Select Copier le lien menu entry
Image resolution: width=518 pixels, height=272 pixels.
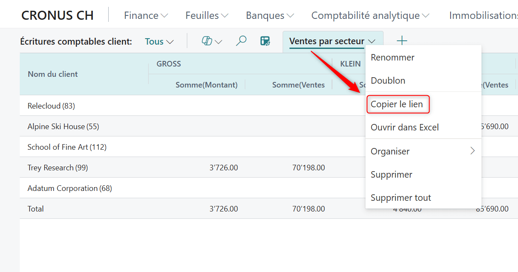(397, 104)
